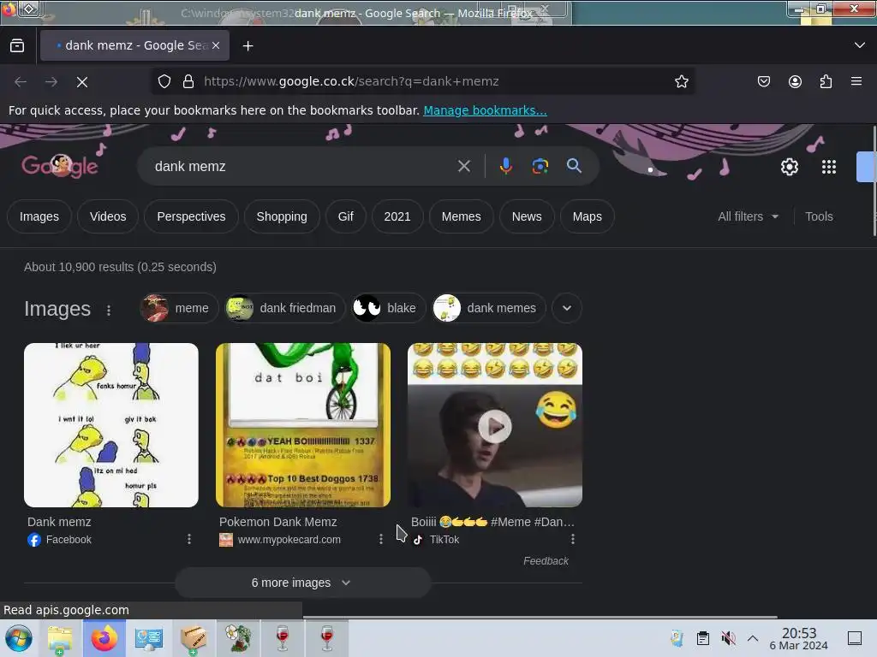Clear the search query with X

463,166
